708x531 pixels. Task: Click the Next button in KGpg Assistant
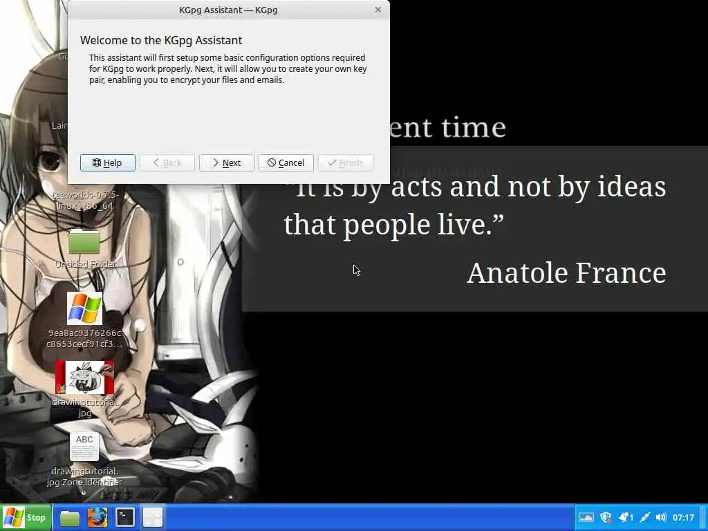point(226,162)
